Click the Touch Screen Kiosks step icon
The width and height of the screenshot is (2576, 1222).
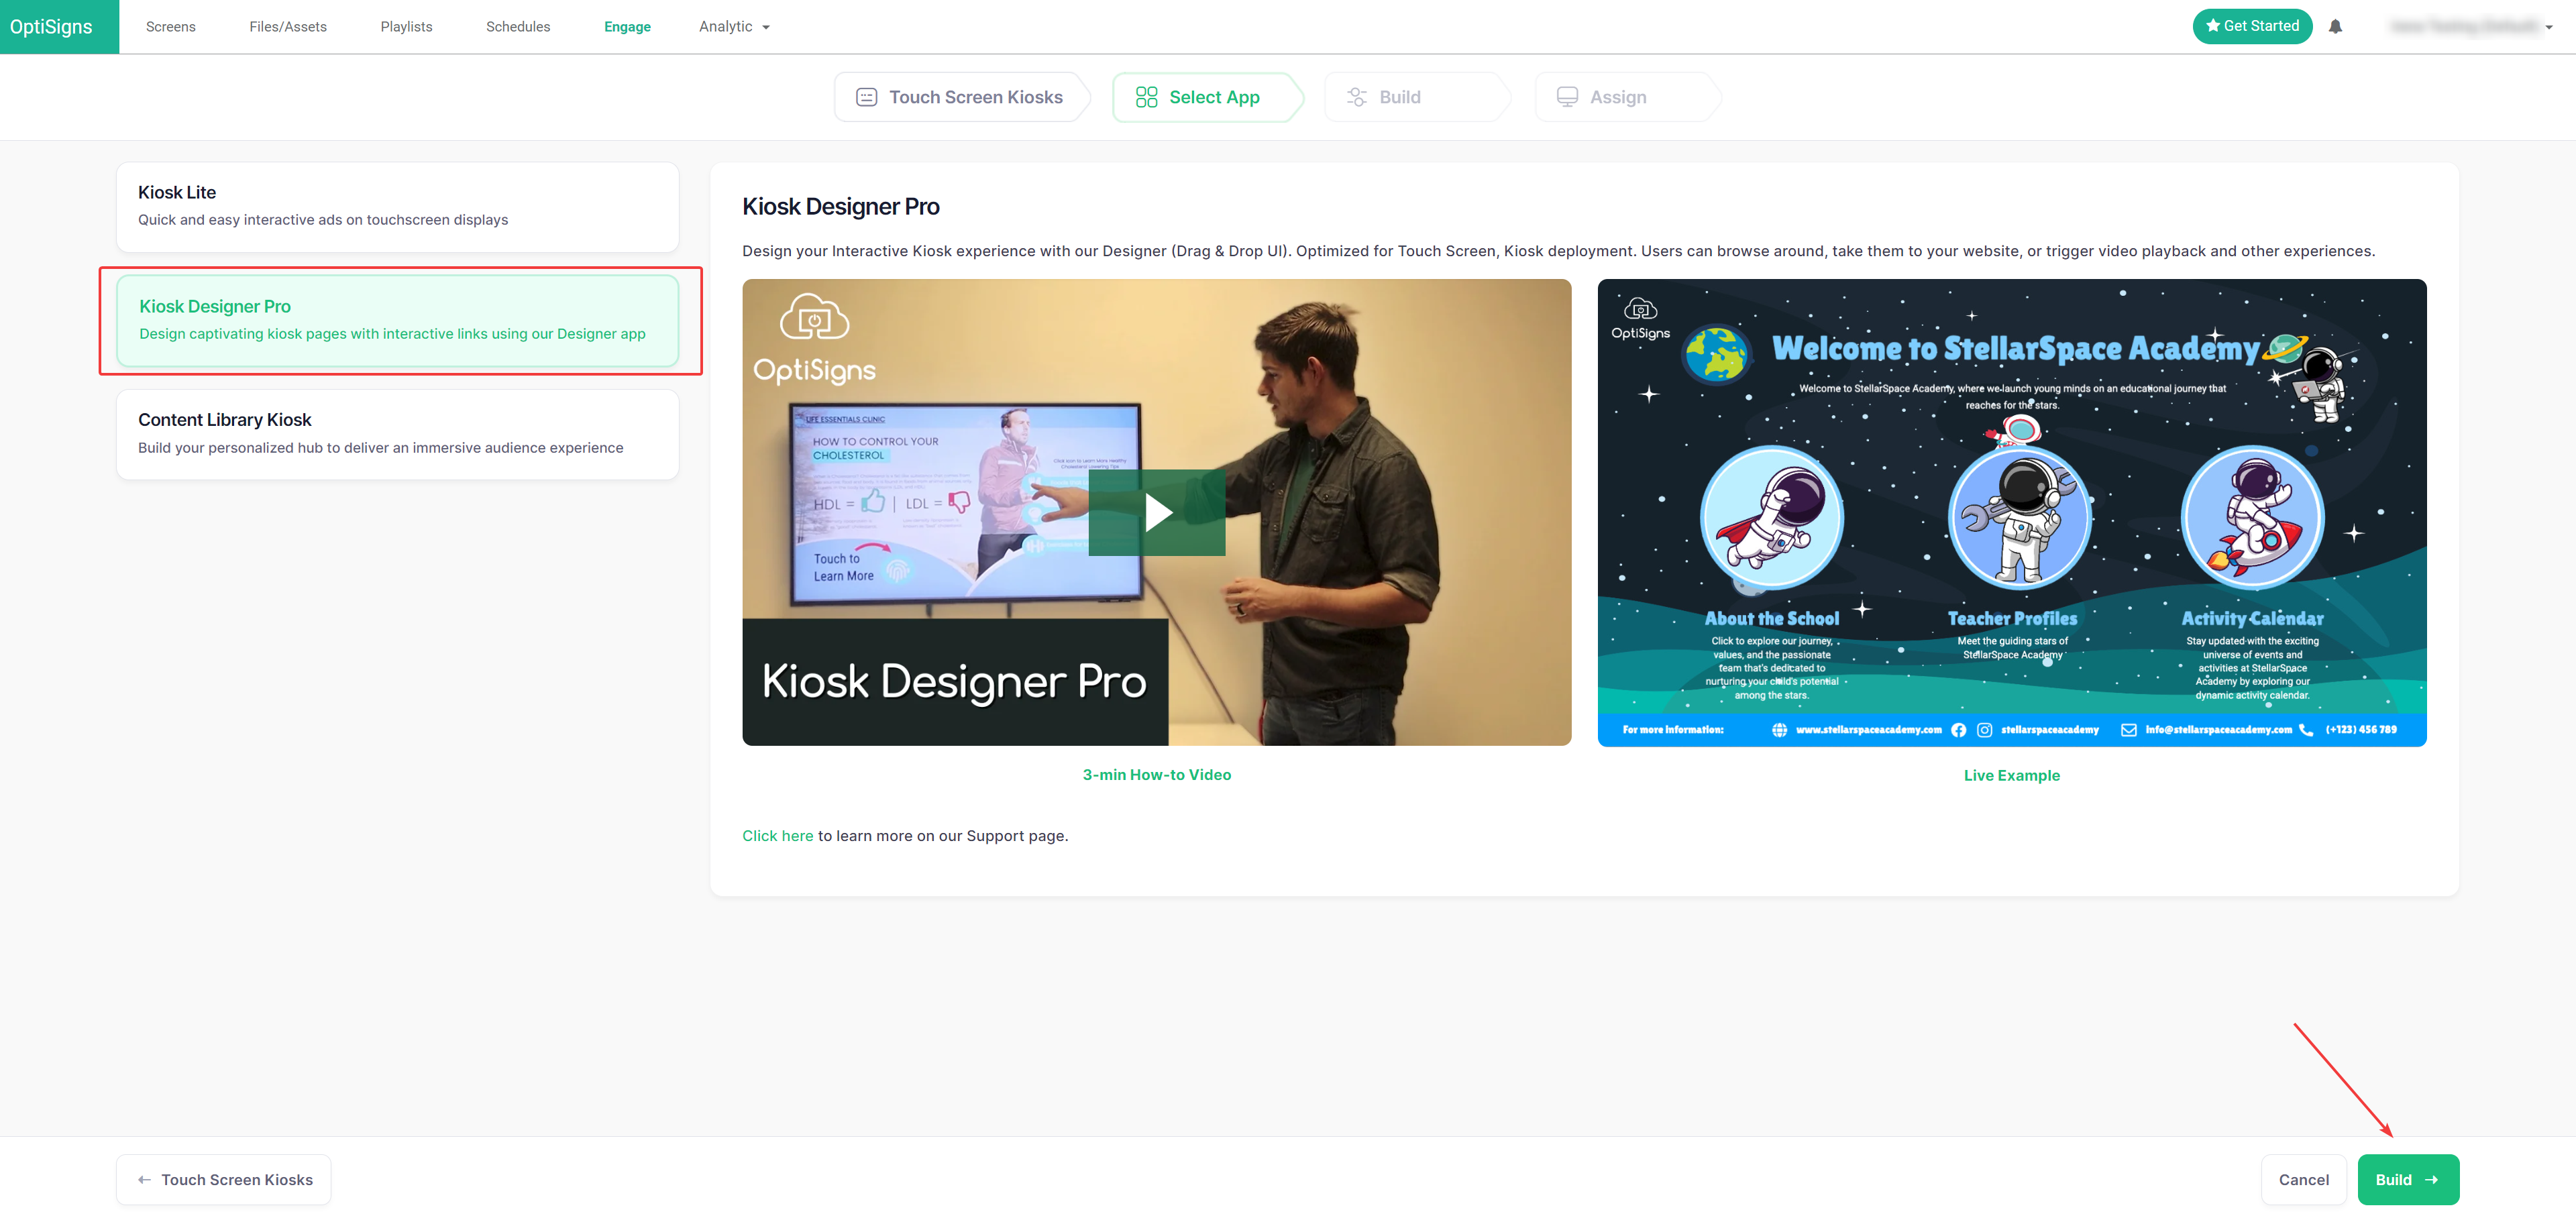coord(866,97)
